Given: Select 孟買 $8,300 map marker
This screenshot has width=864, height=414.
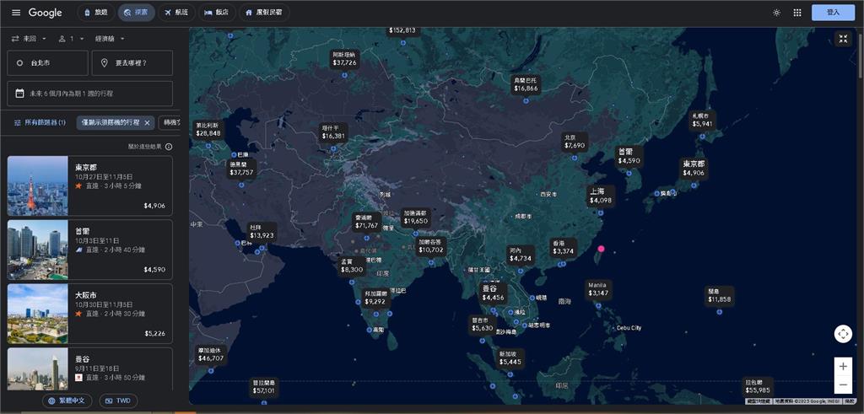Looking at the screenshot, I should click(x=352, y=266).
